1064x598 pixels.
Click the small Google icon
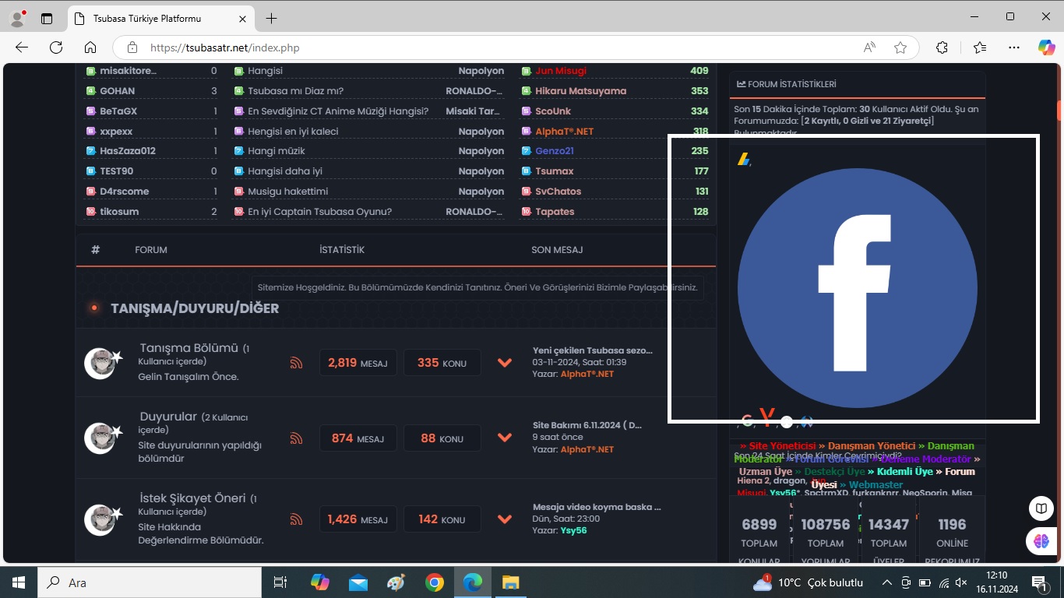pyautogui.click(x=746, y=421)
